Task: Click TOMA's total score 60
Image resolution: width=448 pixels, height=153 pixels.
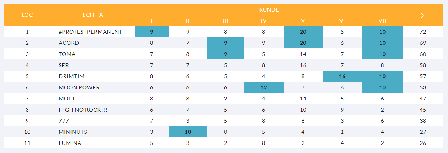Action: 423,54
